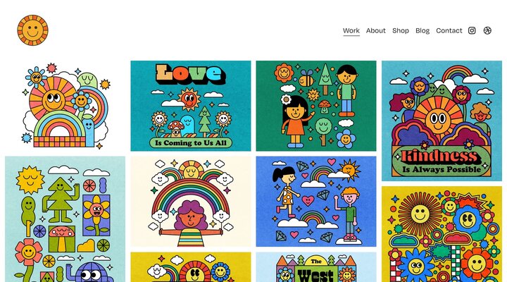Navigate to the Contact page

tap(449, 30)
